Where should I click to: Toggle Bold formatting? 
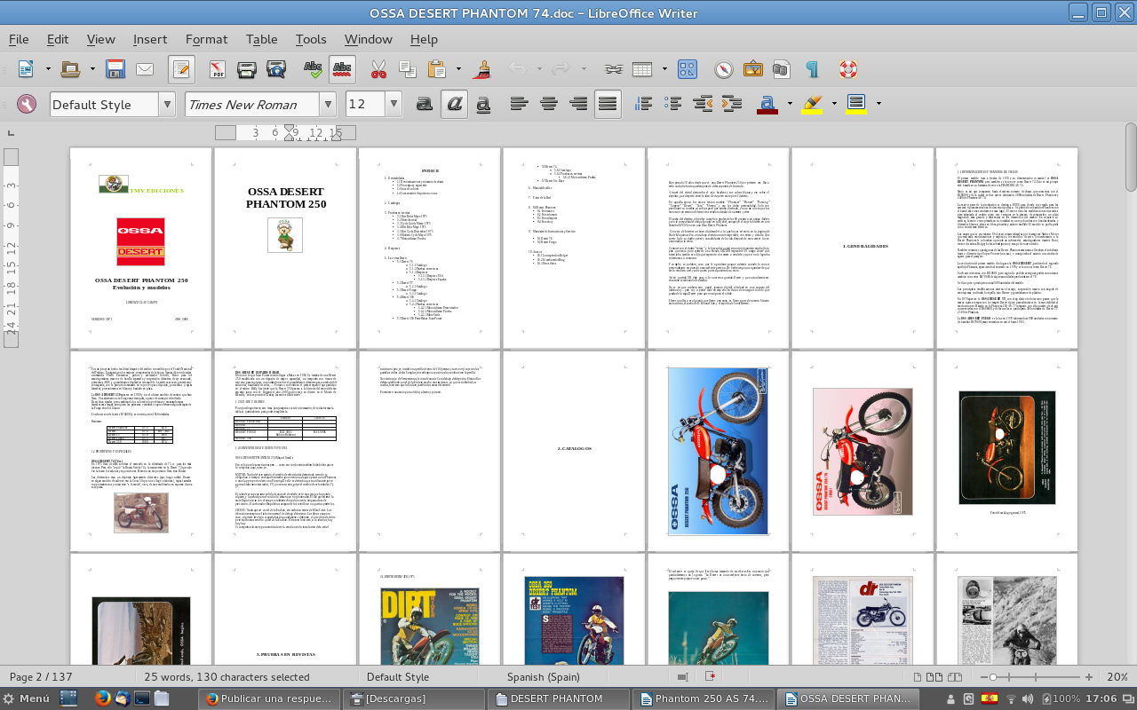(425, 104)
